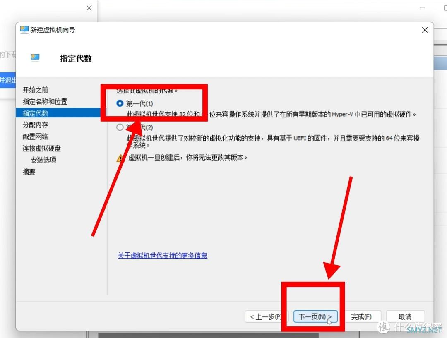Image resolution: width=447 pixels, height=338 pixels.
Task: Click the 完成(F) button
Action: [361, 316]
